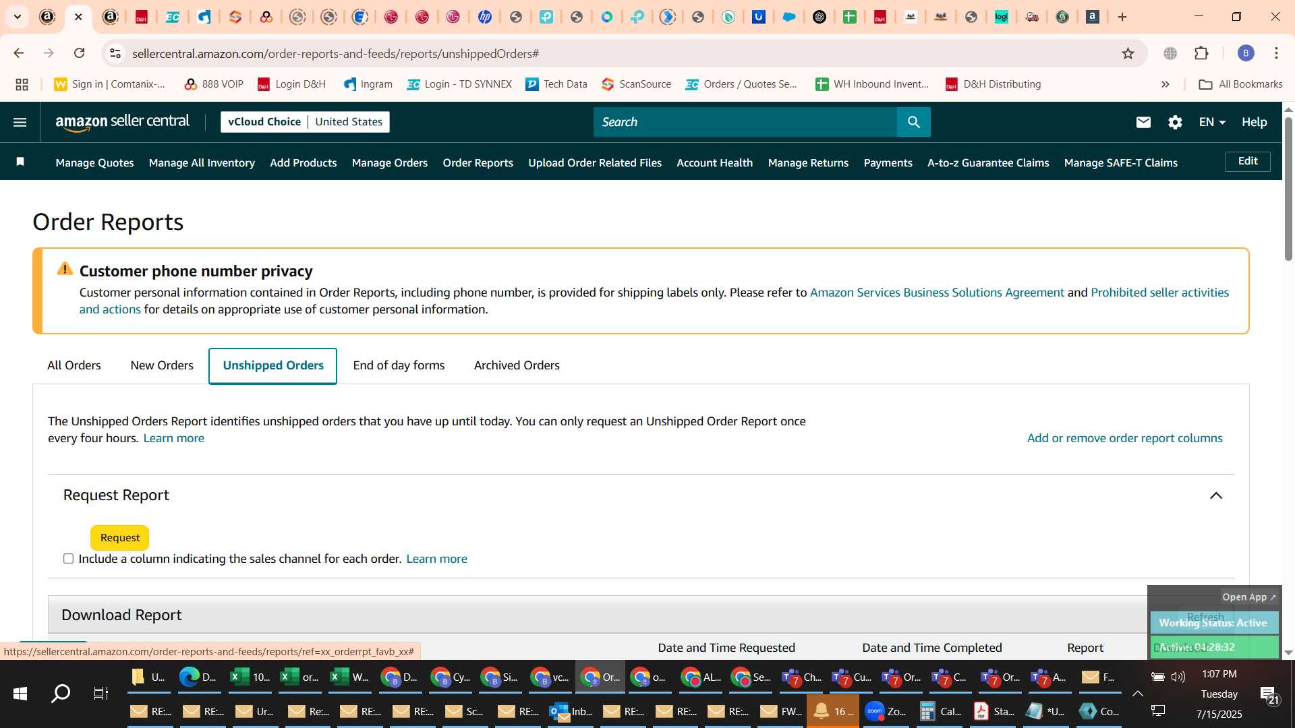Bookmark this page with the star icon
Screen dimensions: 1295x728
tap(1128, 53)
